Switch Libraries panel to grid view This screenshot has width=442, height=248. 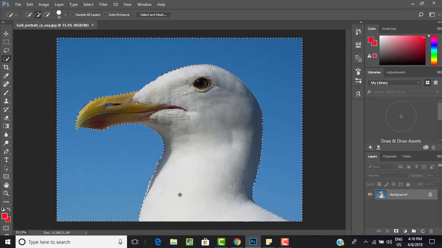click(427, 83)
